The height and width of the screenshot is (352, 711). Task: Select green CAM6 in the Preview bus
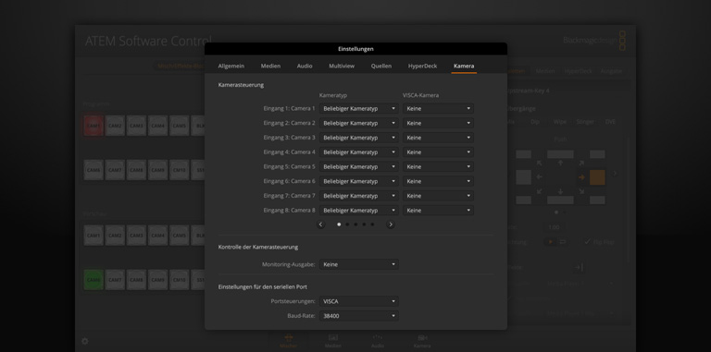pos(94,280)
